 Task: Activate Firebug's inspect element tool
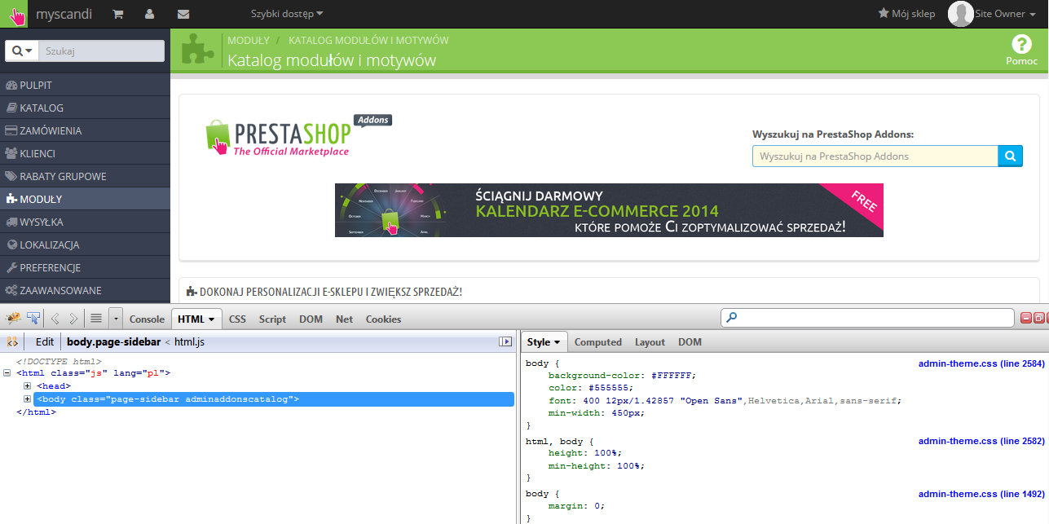coord(33,319)
